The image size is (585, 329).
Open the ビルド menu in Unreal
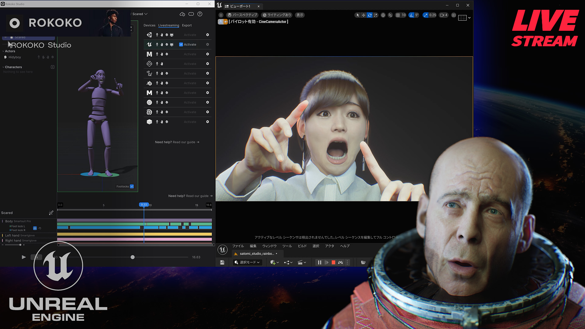click(302, 246)
